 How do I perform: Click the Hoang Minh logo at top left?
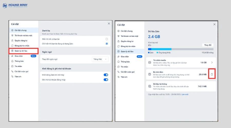(x=15, y=5)
